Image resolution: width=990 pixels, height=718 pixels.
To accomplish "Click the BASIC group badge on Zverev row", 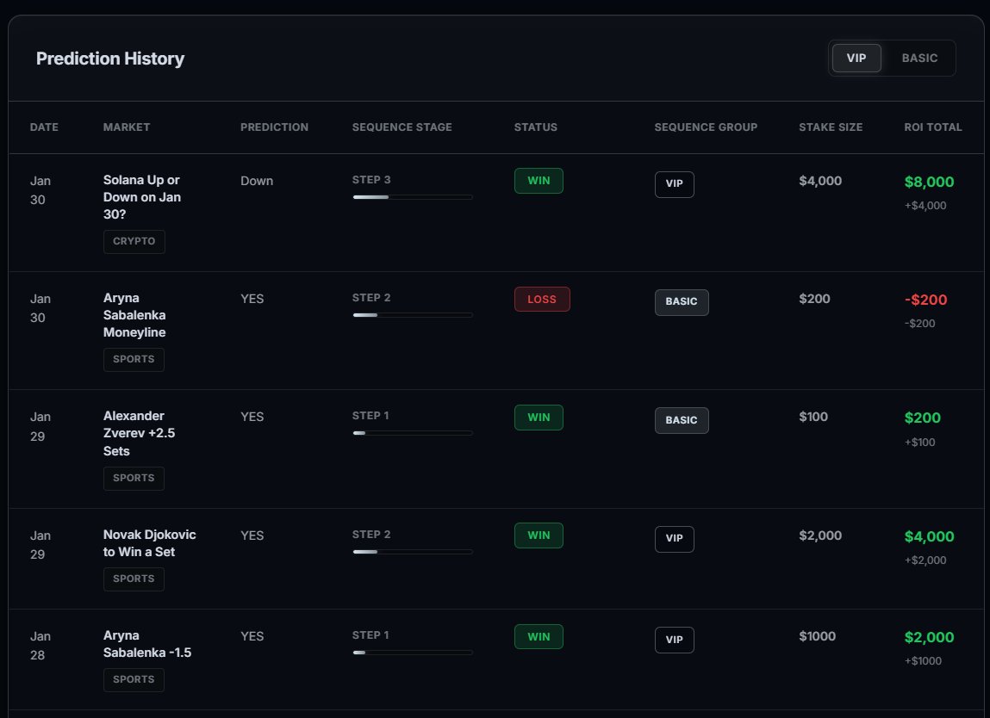I will (x=682, y=420).
